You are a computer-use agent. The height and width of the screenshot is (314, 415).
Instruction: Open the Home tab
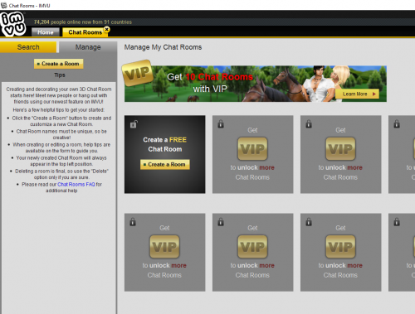[46, 32]
